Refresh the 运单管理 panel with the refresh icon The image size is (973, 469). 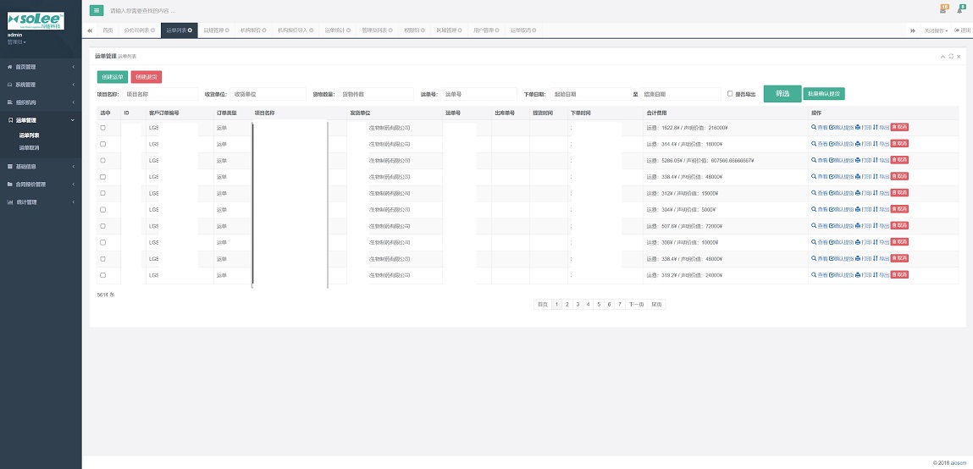tap(951, 56)
